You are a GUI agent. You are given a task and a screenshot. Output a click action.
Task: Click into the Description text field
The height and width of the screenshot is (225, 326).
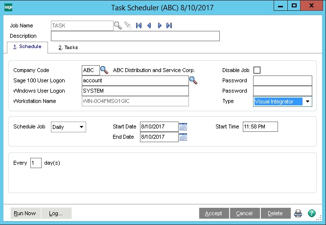coord(135,36)
